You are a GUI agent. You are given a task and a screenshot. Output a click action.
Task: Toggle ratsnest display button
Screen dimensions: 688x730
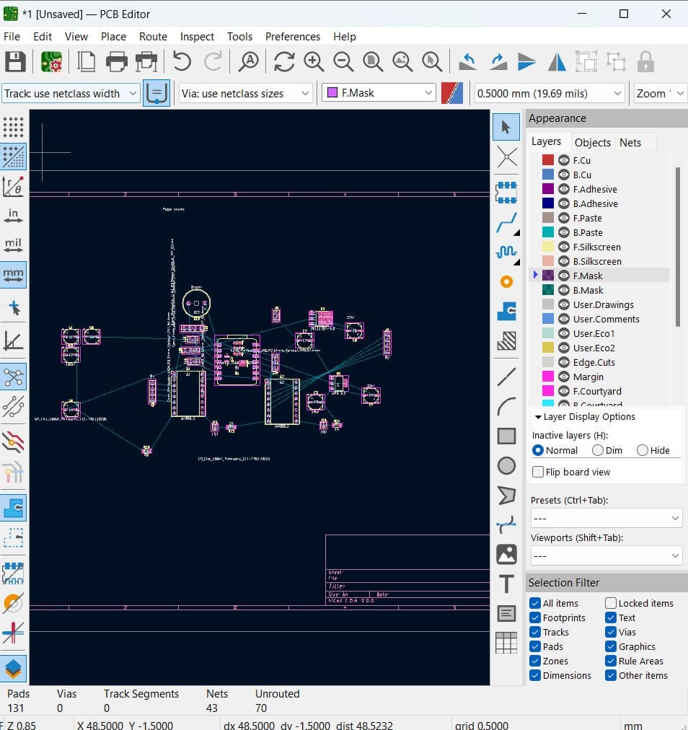point(13,377)
